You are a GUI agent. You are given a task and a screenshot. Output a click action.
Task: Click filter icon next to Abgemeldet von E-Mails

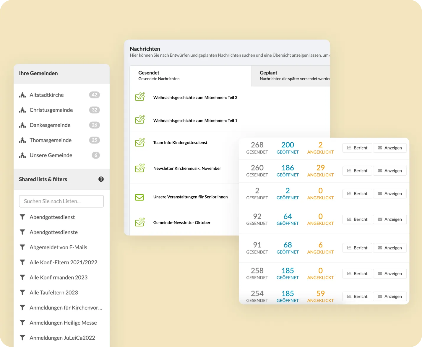[x=22, y=247]
